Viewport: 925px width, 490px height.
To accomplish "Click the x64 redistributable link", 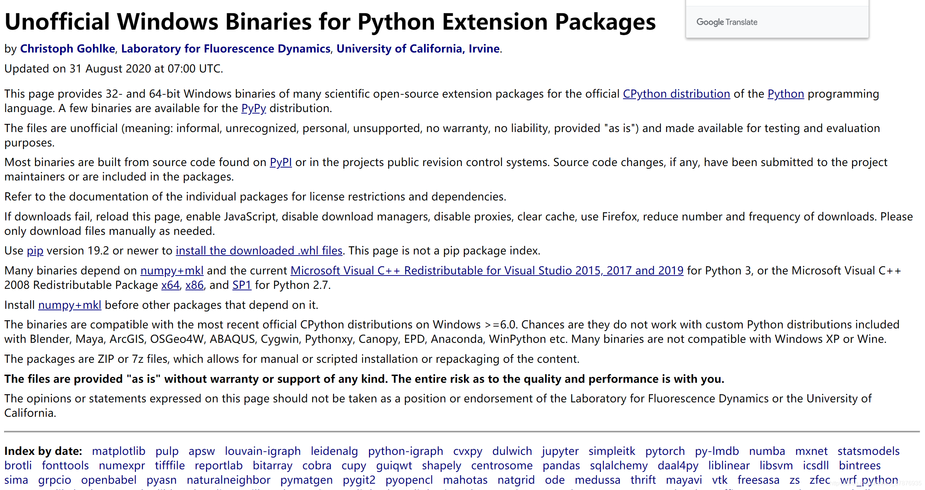I will tap(170, 285).
